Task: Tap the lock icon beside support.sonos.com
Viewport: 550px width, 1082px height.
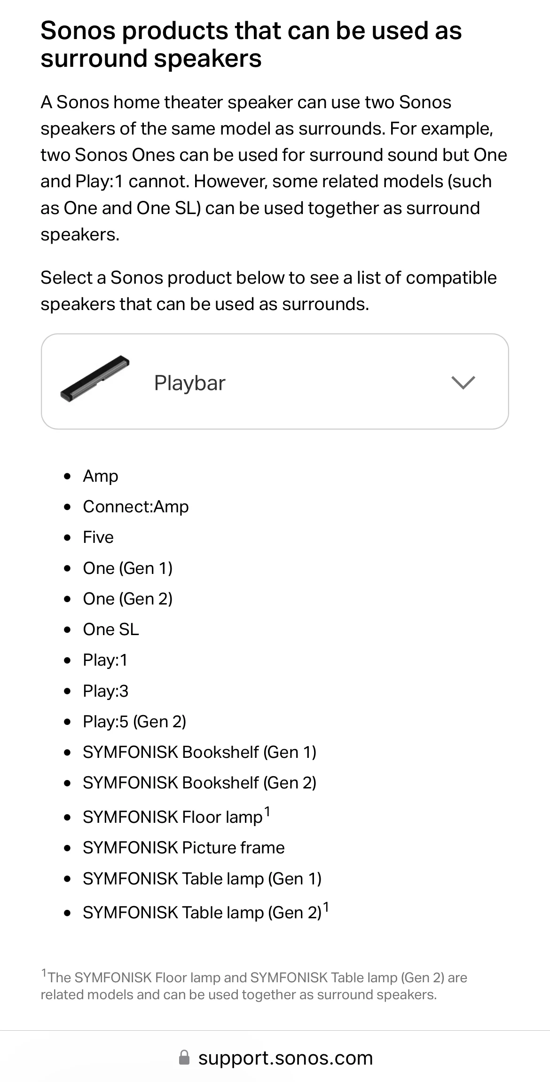Action: (184, 1057)
